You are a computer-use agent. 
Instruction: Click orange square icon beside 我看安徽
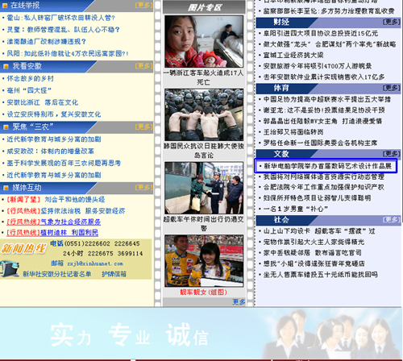[x=6, y=66]
